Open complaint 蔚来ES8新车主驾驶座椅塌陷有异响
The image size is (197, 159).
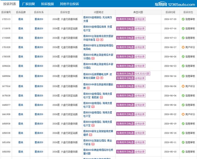click(98, 47)
